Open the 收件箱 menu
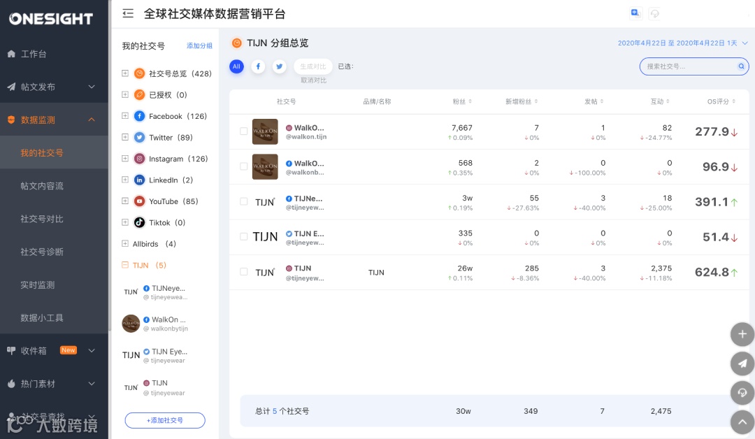 point(54,350)
